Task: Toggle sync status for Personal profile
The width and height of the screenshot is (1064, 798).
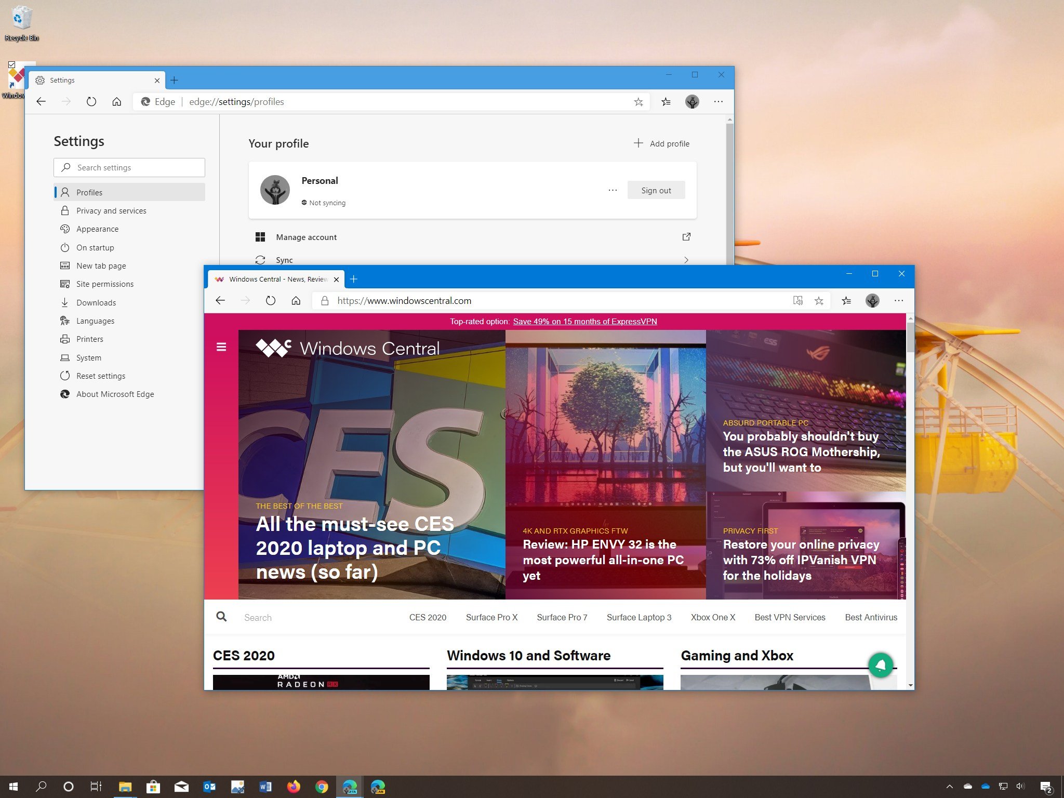Action: (323, 202)
